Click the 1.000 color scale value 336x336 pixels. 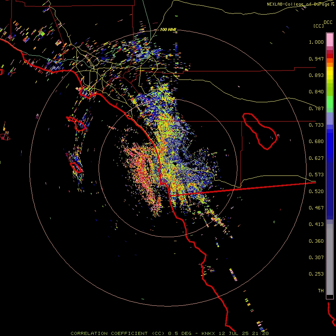click(316, 42)
